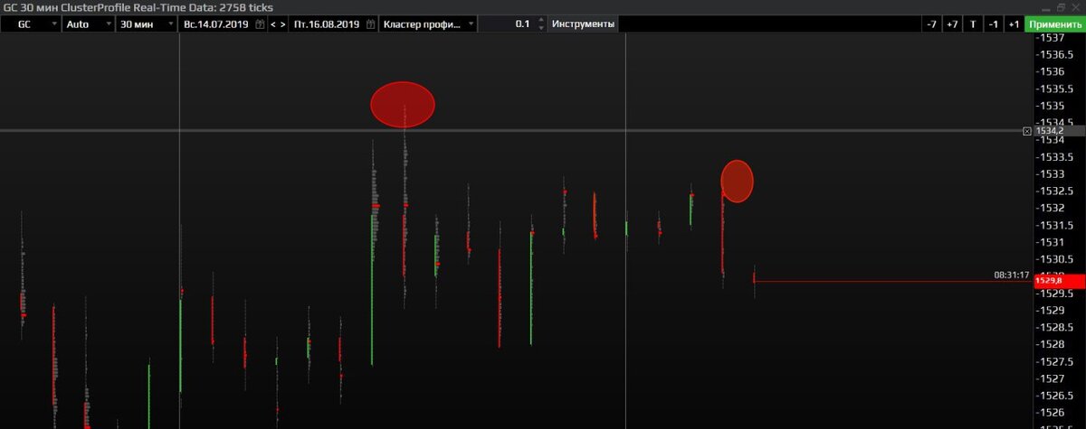The width and height of the screenshot is (1086, 429).
Task: Click the start date field Вс.14.07.2019
Action: 216,24
